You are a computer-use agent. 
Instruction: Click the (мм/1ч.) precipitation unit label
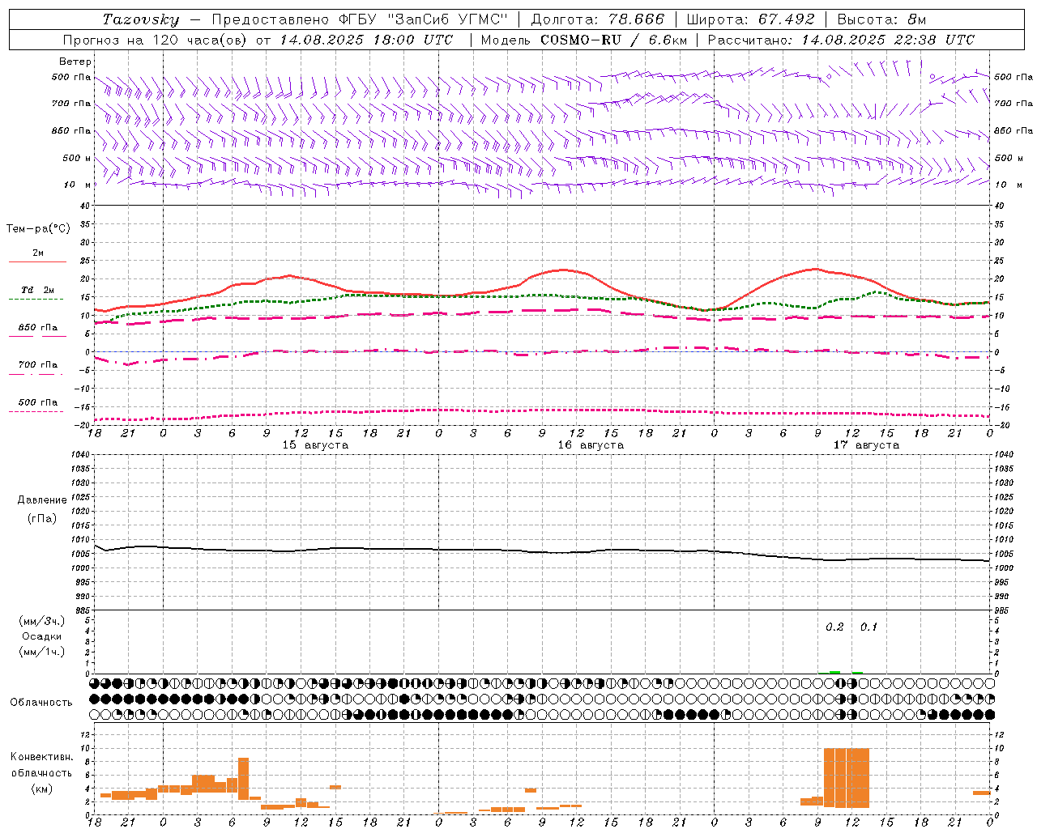(42, 652)
